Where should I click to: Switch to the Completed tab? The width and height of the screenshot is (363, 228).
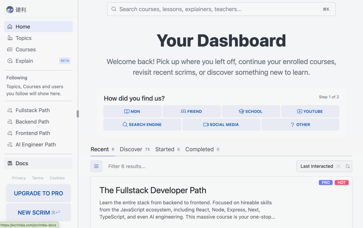(x=202, y=149)
